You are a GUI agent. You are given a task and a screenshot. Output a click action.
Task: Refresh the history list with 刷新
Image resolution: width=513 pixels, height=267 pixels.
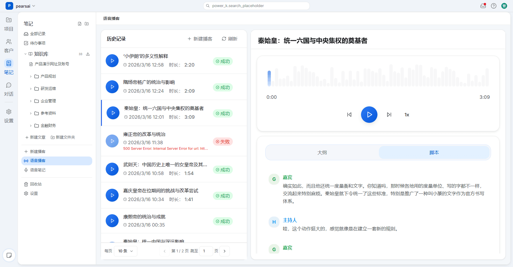pyautogui.click(x=230, y=39)
